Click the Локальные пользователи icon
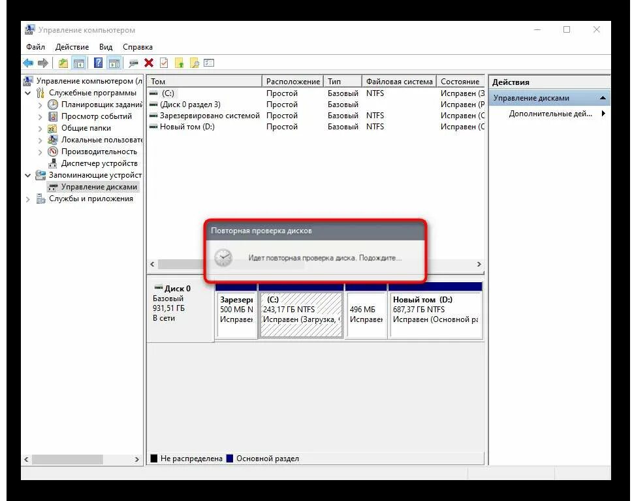Screen dimensions: 632x501 (52, 140)
